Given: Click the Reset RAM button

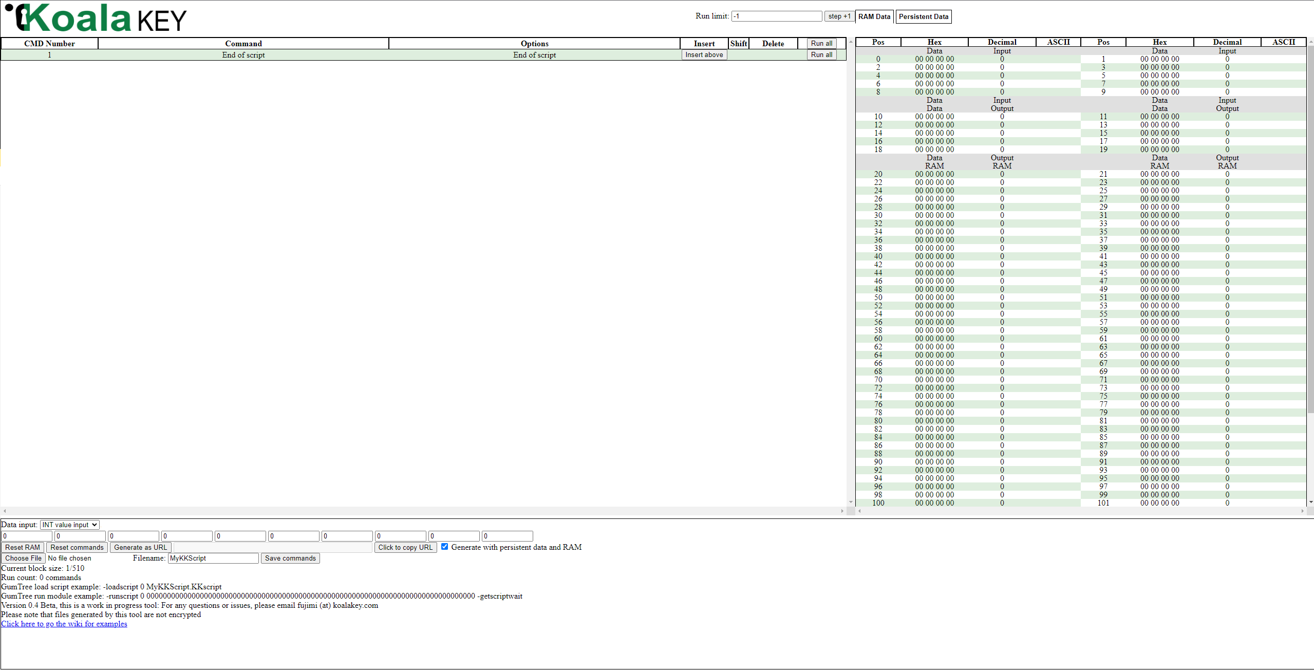Looking at the screenshot, I should pos(23,547).
